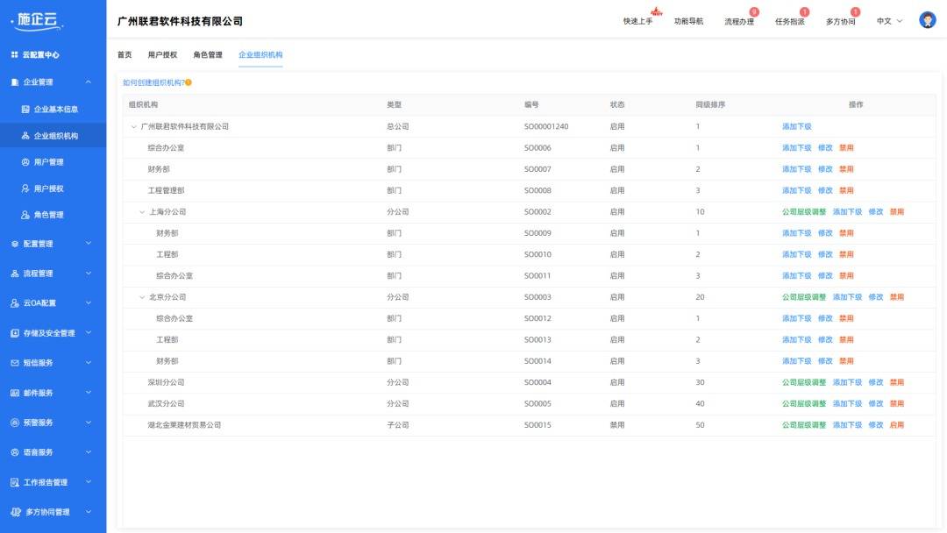Screen dimensions: 947x533
Task: Click 启用 for 湖北金莱建材贸易公司
Action: [896, 425]
